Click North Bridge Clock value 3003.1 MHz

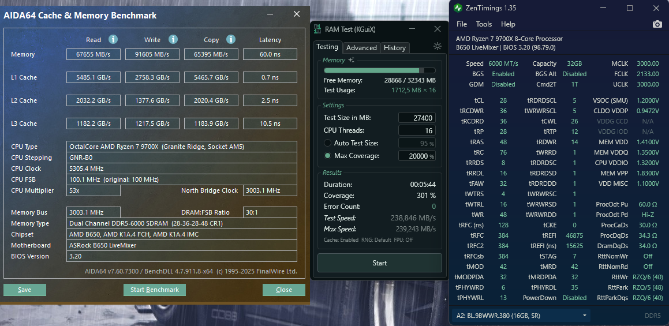[270, 190]
